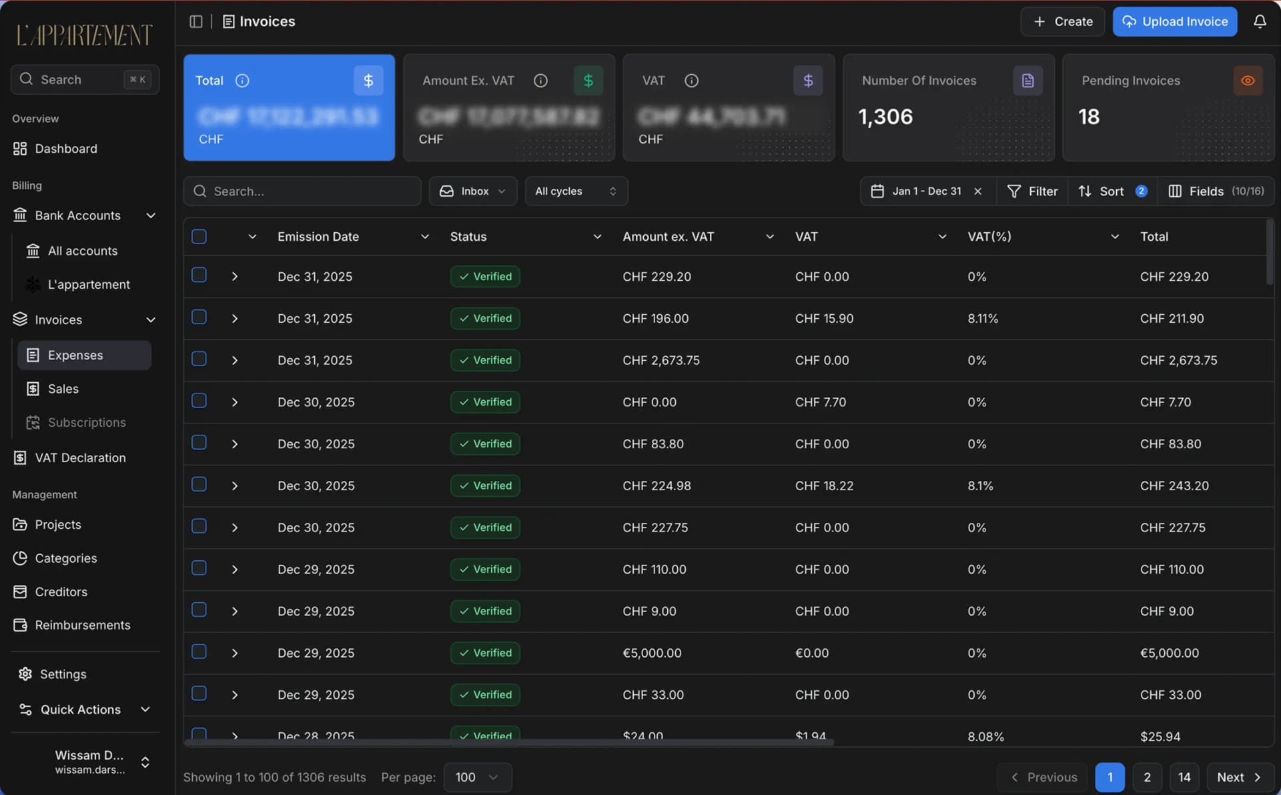Toggle the sidebar collapse icon
The width and height of the screenshot is (1281, 795).
[195, 21]
